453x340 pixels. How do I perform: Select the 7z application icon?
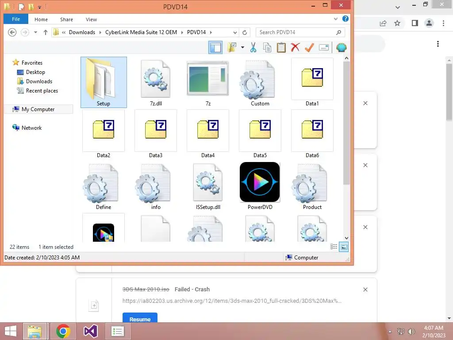208,82
